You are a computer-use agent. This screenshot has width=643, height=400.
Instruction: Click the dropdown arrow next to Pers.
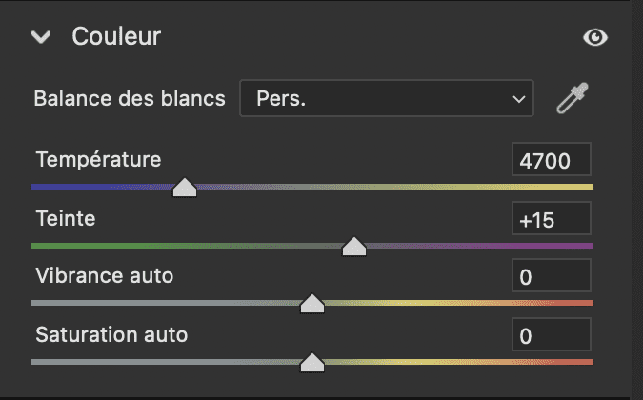[x=518, y=98]
